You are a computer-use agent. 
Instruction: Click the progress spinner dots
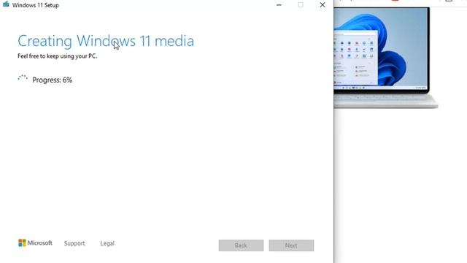tap(23, 78)
